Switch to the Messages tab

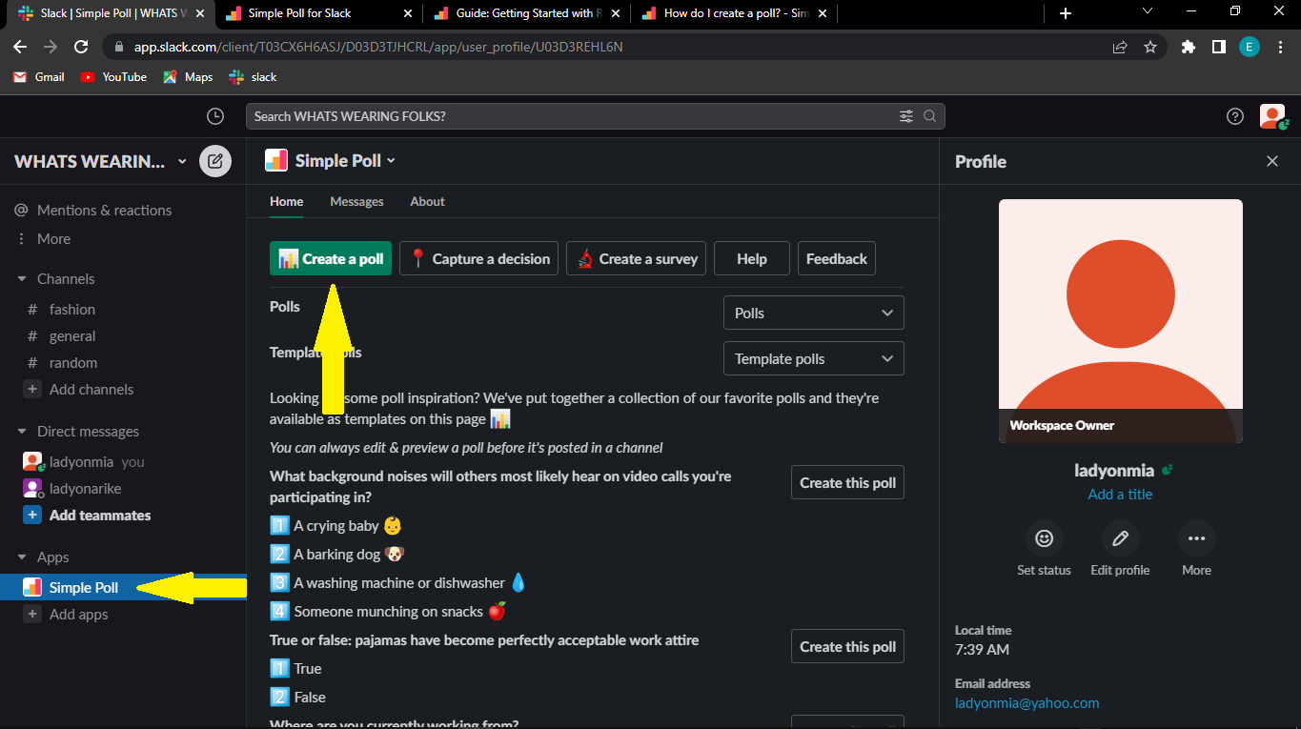pos(356,202)
